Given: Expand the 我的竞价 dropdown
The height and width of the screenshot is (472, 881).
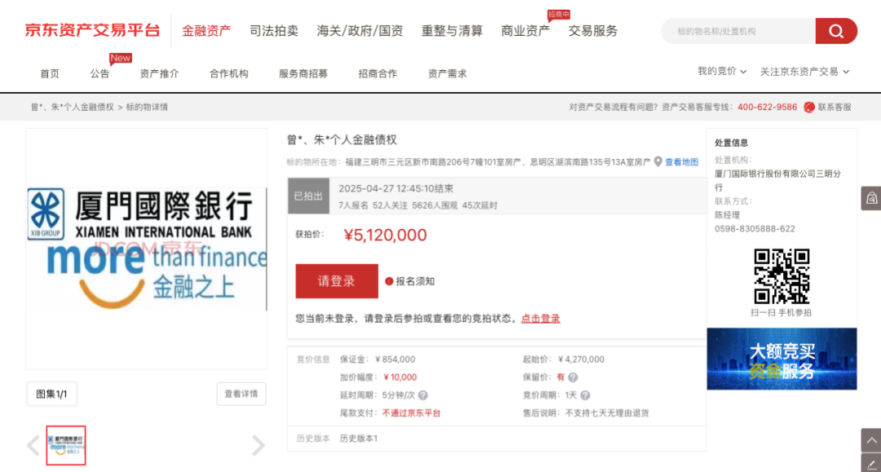Looking at the screenshot, I should coord(722,71).
